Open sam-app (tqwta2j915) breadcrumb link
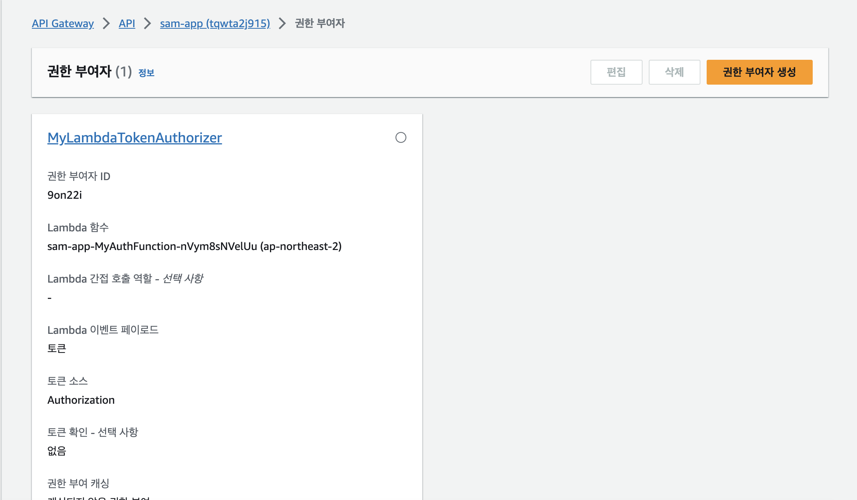The image size is (857, 500). coord(215,23)
